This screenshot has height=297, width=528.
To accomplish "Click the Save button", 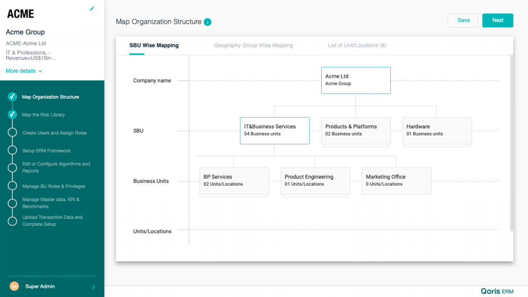I will tap(463, 21).
